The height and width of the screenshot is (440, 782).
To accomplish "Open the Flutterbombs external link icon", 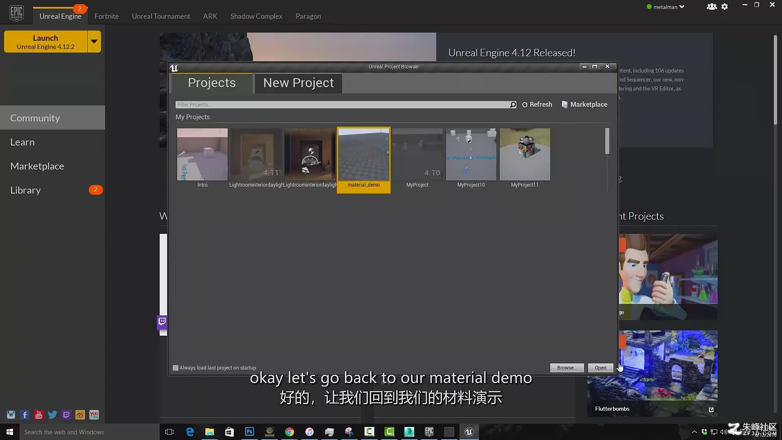I will (711, 409).
